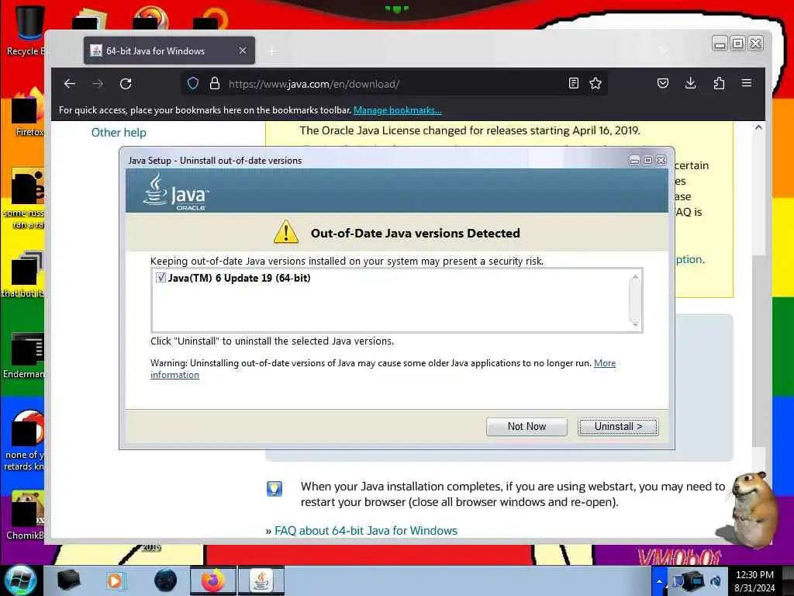Switch to Firefox taskbar button
This screenshot has width=794, height=596.
click(x=213, y=580)
